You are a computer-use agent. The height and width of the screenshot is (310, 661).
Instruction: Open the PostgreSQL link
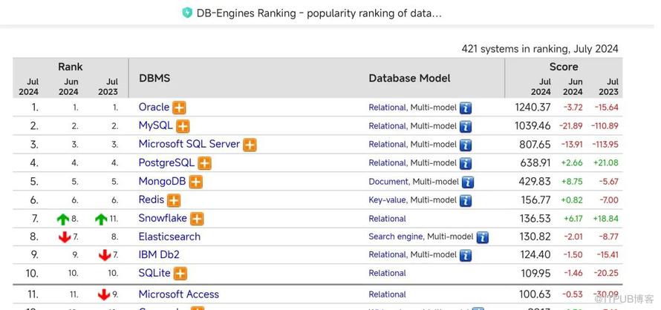tap(166, 162)
